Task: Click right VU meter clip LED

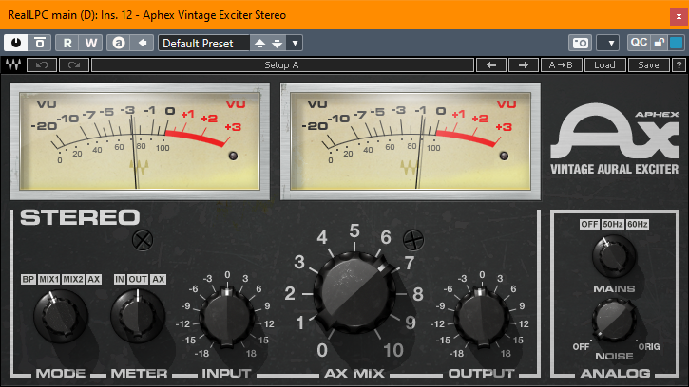Action: pyautogui.click(x=504, y=156)
